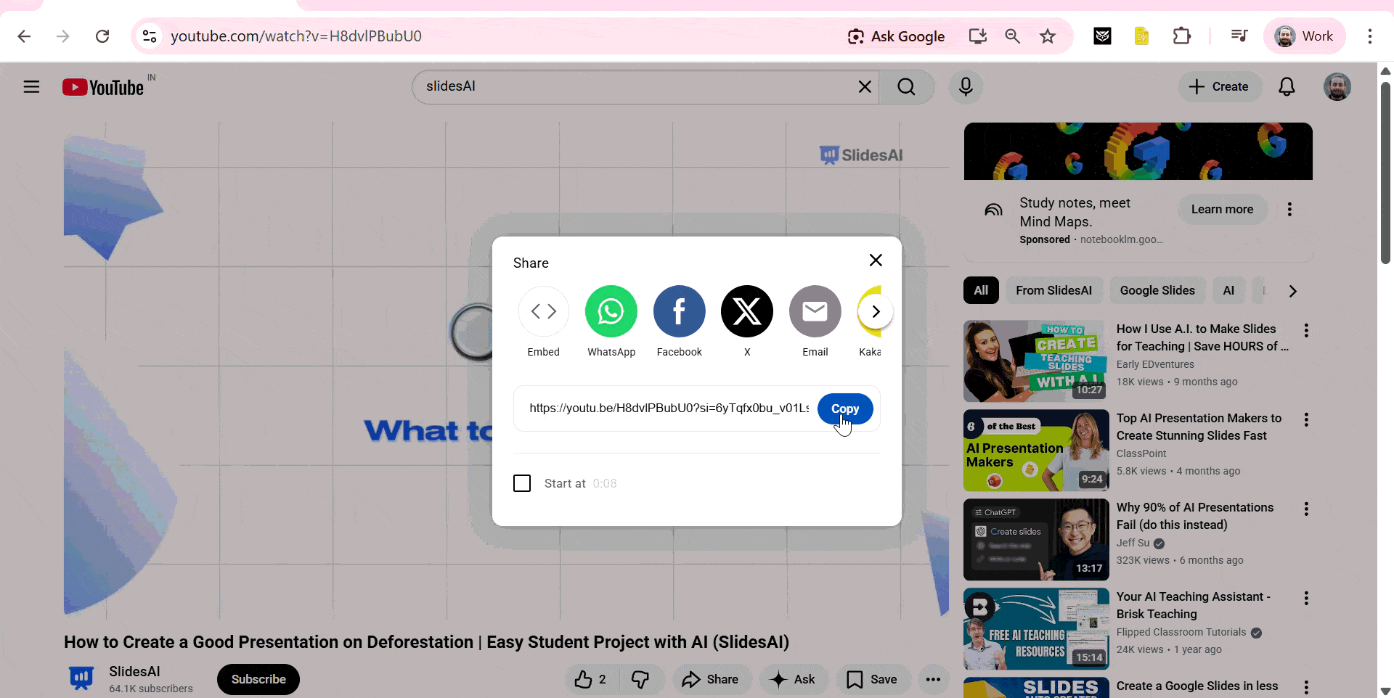Share the video on X
Screen dimensions: 1394x698
(x=746, y=311)
